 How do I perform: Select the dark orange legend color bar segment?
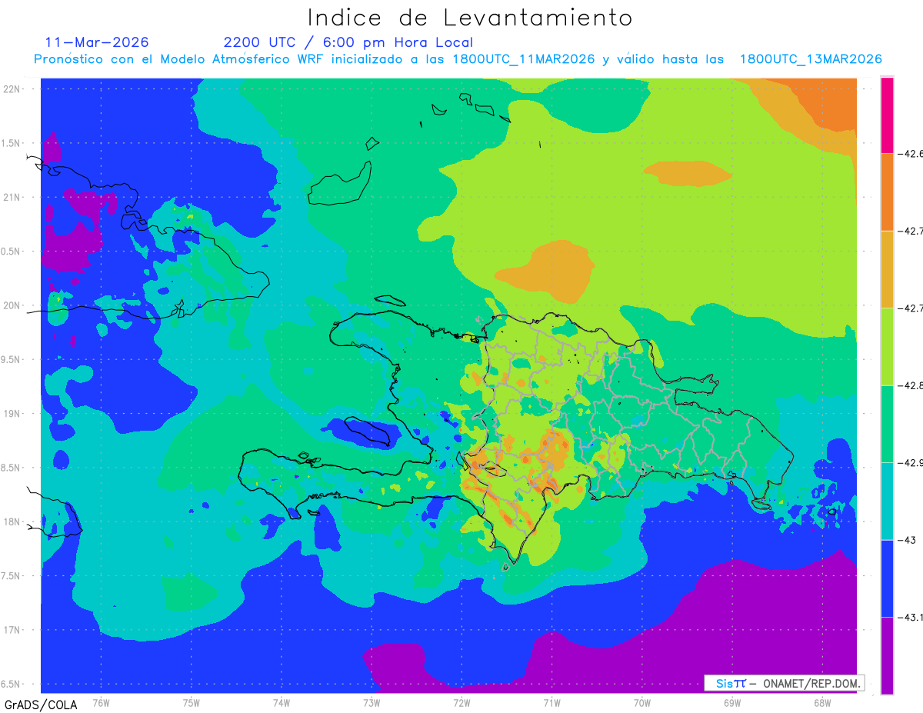(887, 192)
